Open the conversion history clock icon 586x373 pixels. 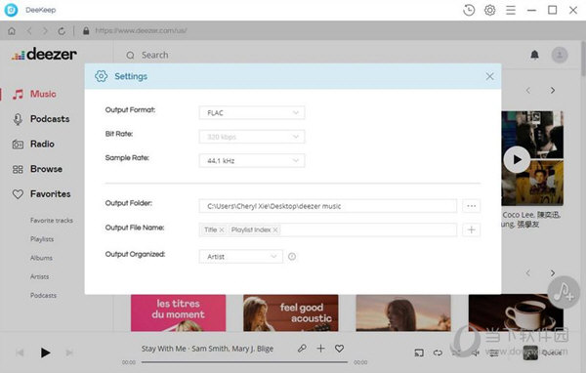coord(469,10)
